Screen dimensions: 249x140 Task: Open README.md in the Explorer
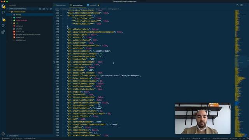tap(21, 40)
